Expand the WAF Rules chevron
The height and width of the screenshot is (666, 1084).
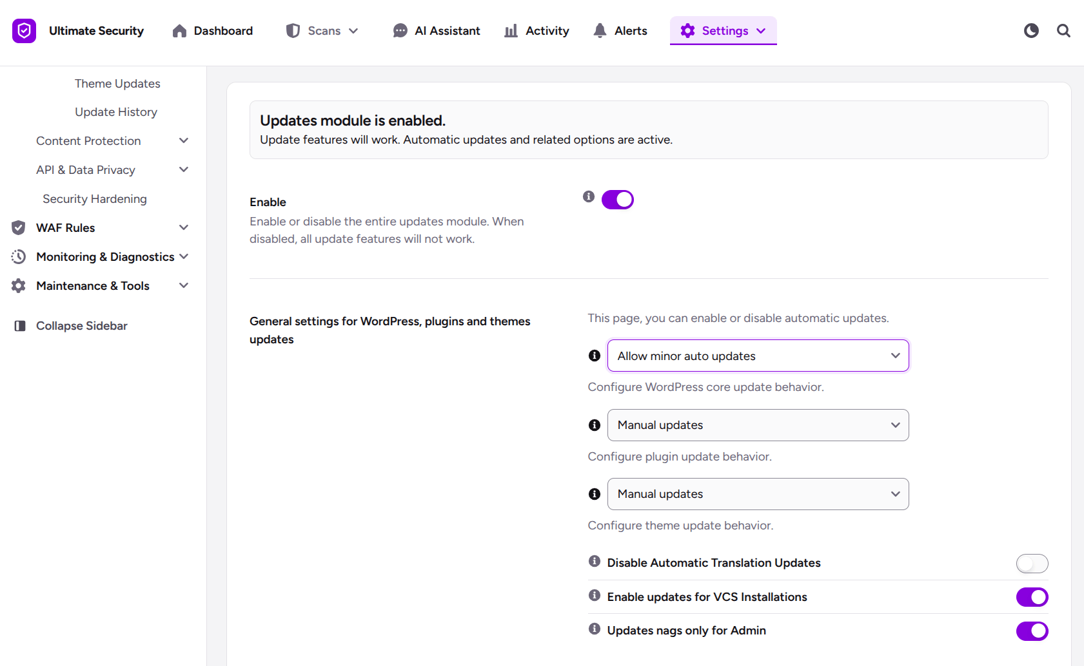[x=184, y=227]
